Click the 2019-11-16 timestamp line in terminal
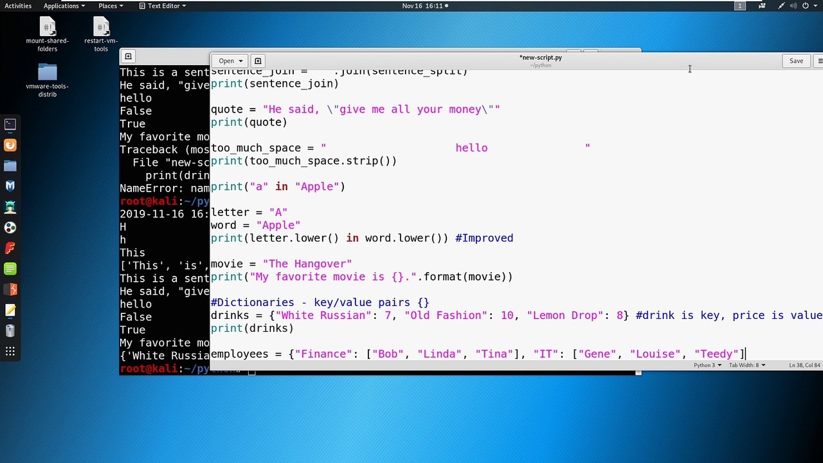Image resolution: width=823 pixels, height=463 pixels. point(165,214)
